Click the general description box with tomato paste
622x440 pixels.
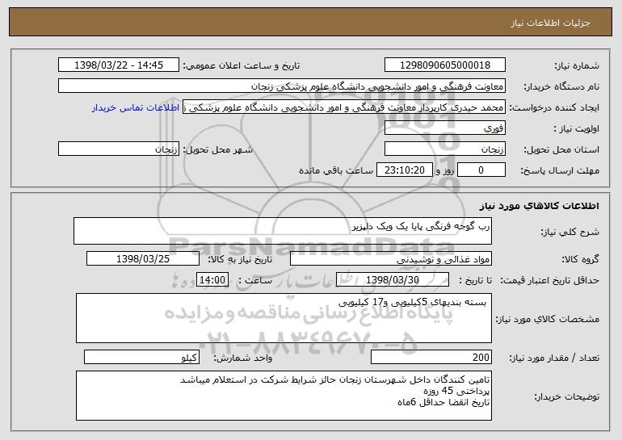pyautogui.click(x=283, y=231)
